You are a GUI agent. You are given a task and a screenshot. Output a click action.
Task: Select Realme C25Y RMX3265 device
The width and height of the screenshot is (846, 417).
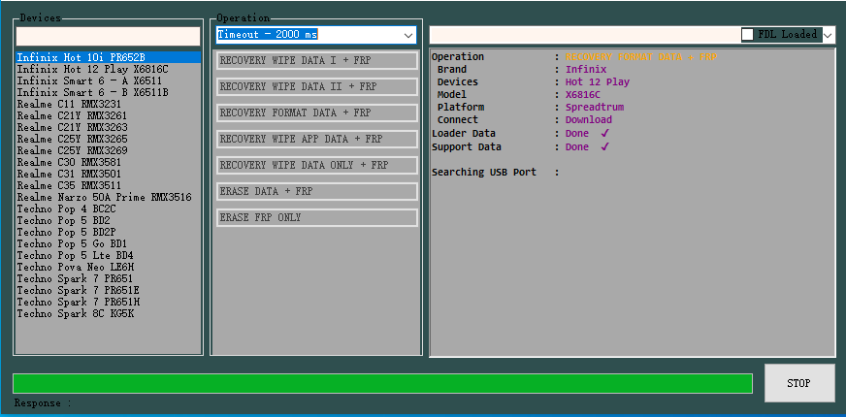coord(109,139)
